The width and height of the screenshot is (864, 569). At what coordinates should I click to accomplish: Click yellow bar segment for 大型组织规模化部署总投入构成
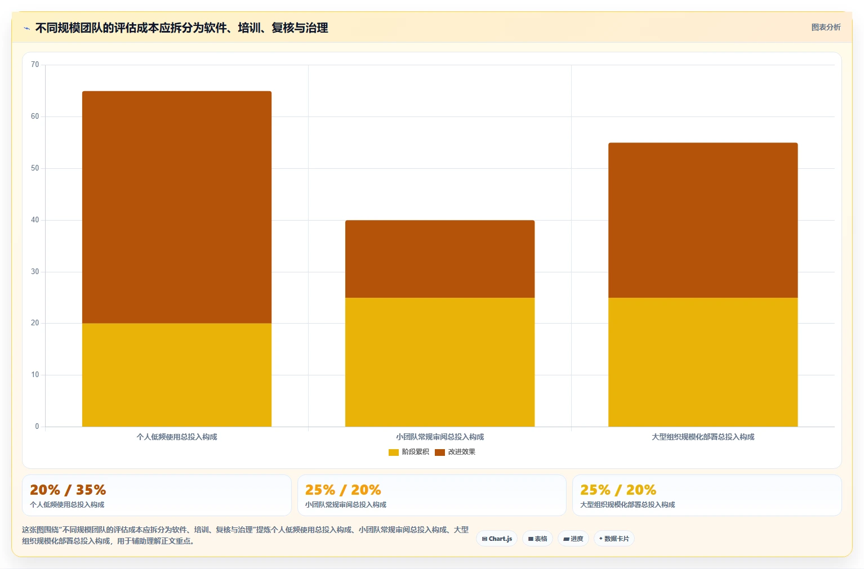tap(703, 362)
